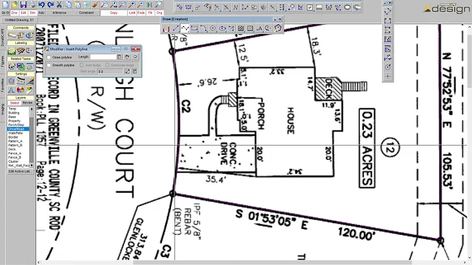Save the drawing with the floppy icon
Image resolution: width=472 pixels, height=265 pixels.
[x=23, y=5]
